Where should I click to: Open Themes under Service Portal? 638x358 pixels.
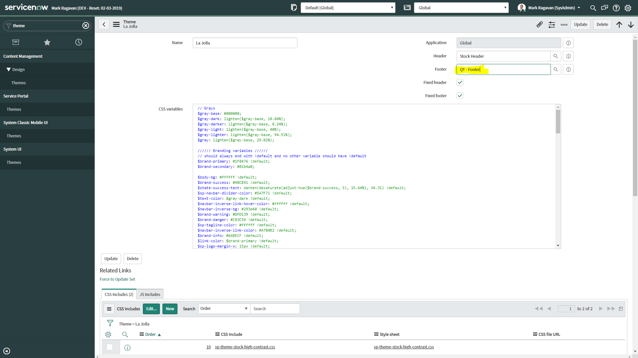(x=14, y=109)
